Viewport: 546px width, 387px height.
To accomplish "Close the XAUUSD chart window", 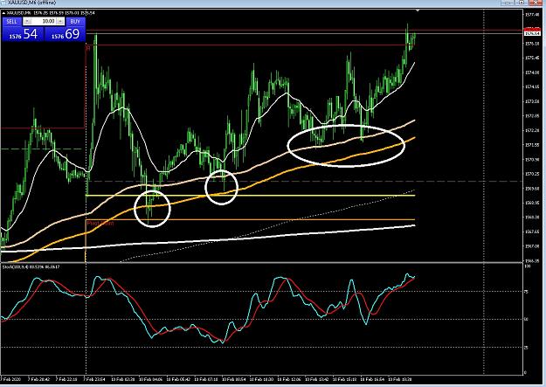I will [x=536, y=3].
